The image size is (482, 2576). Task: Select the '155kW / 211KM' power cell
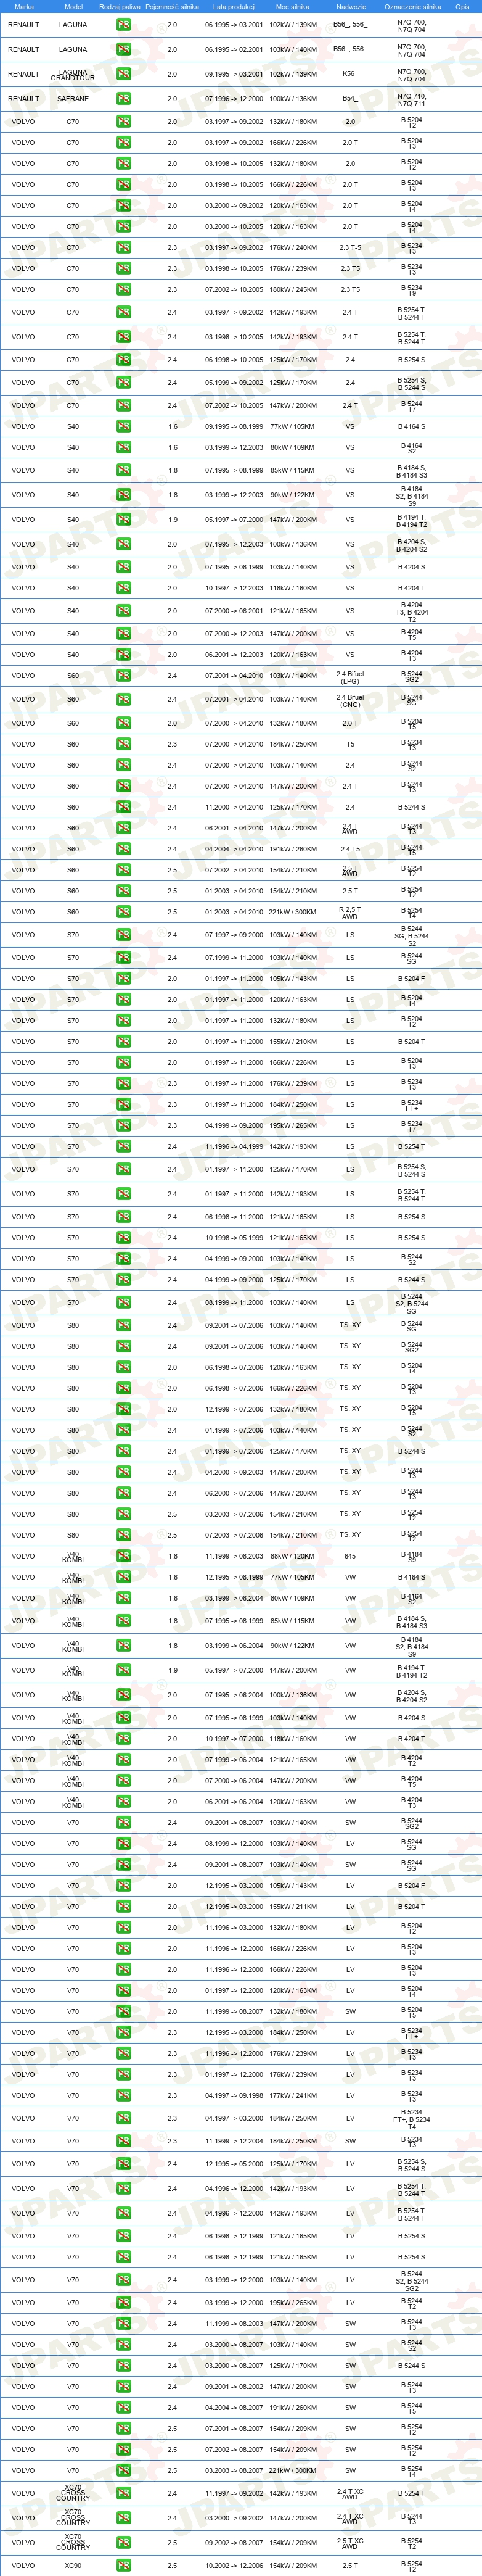coord(293,1906)
